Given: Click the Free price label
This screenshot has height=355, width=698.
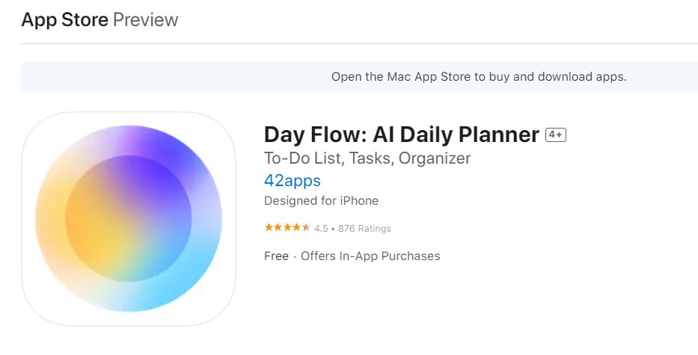Looking at the screenshot, I should [276, 256].
